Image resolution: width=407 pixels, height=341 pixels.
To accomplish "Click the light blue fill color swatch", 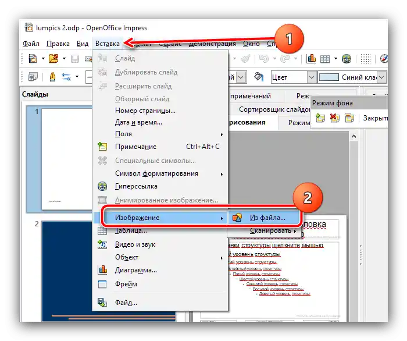I will [x=329, y=77].
